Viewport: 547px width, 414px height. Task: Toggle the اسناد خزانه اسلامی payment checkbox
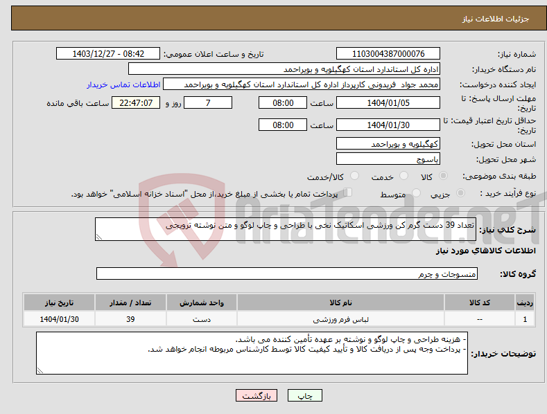[348, 192]
